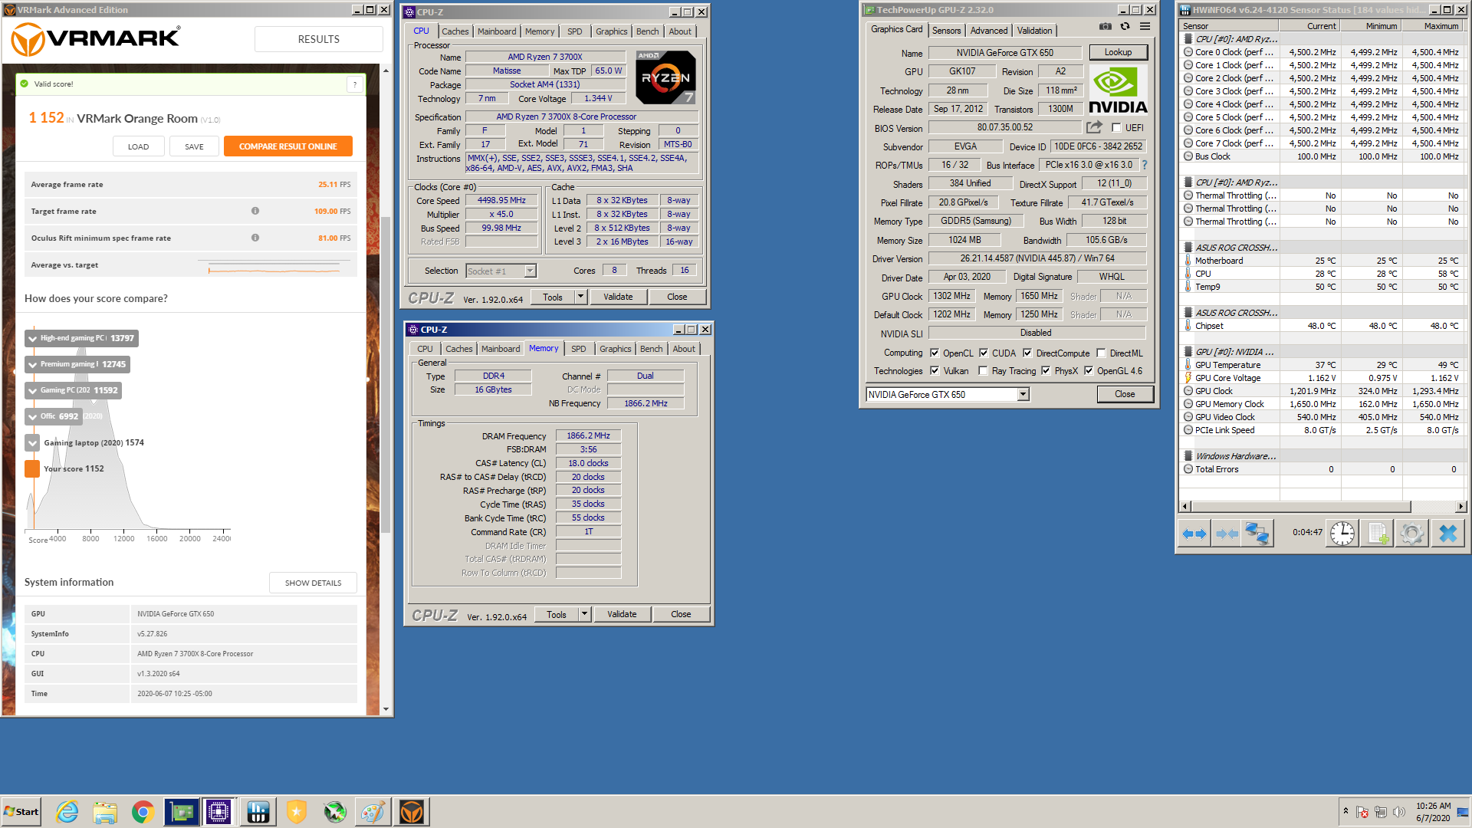Toggle the OpenCL checkbox
Screen dimensions: 1472x828
pos(935,353)
